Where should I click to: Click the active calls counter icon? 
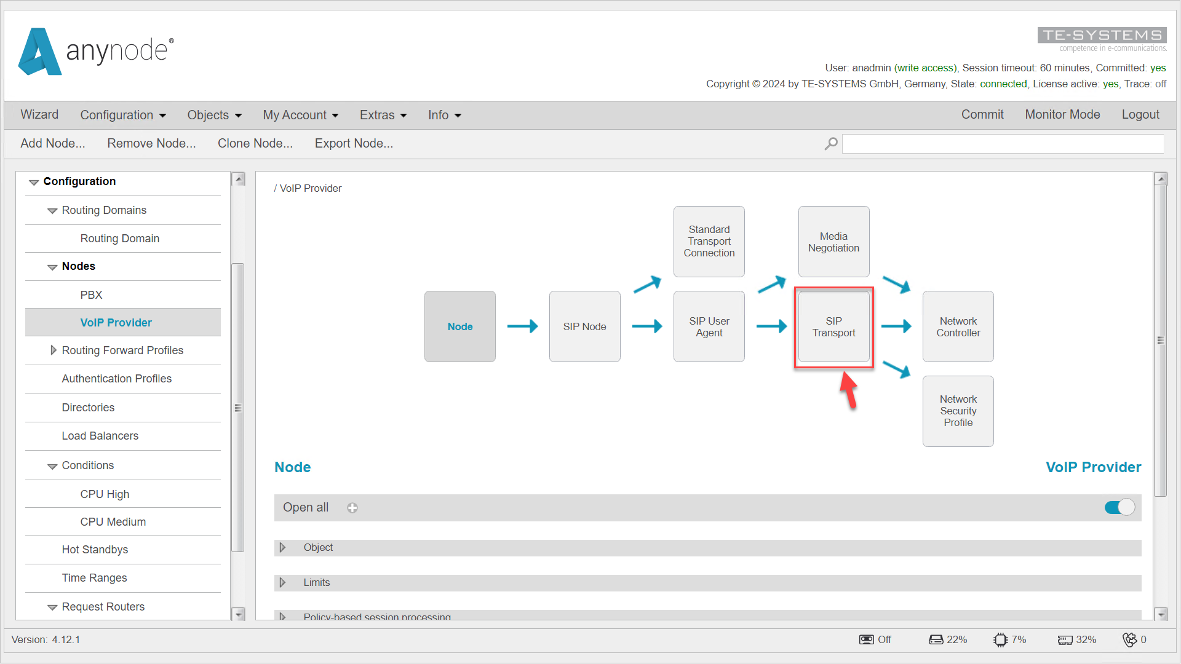point(1131,639)
